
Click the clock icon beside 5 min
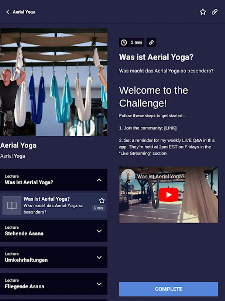124,42
